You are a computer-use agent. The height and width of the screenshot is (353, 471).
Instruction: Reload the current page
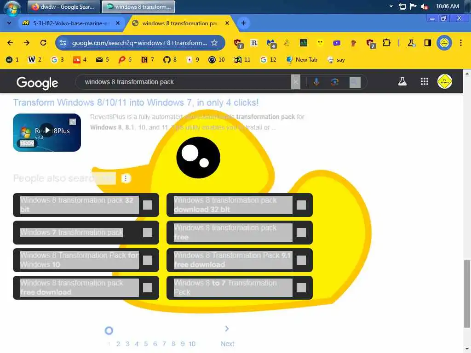[43, 43]
